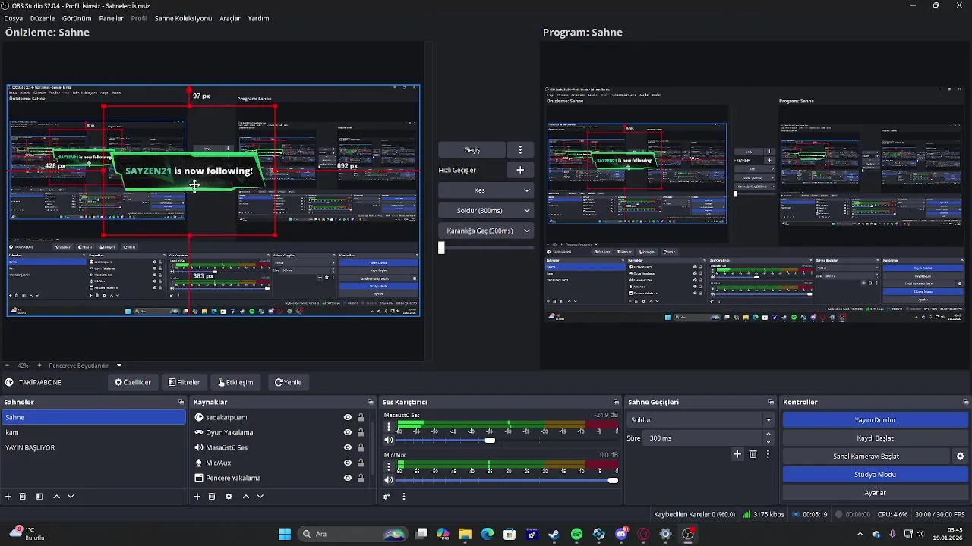Screen dimensions: 972x546
Task: Hide the Mic/Aux source eye icon
Action: point(348,463)
